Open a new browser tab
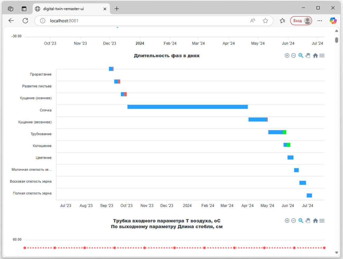Screen dimensions: 343x259 pyautogui.click(x=117, y=9)
